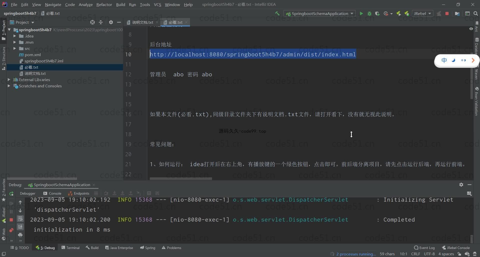Collapse the springboot5h4b7 project root
This screenshot has height=257, width=480.
(x=9, y=30)
